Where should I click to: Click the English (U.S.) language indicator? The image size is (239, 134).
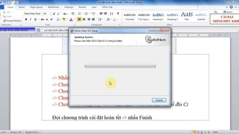(32, 132)
